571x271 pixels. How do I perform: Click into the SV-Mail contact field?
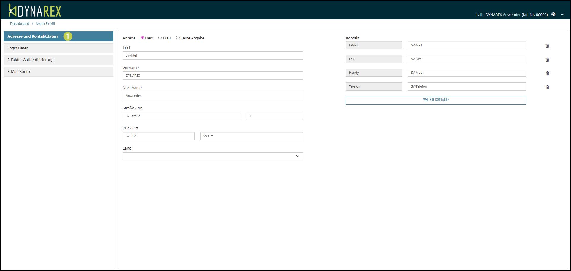(x=467, y=45)
